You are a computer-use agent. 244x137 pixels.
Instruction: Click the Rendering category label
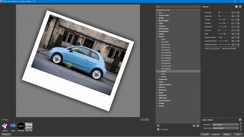pyautogui.click(x=162, y=90)
